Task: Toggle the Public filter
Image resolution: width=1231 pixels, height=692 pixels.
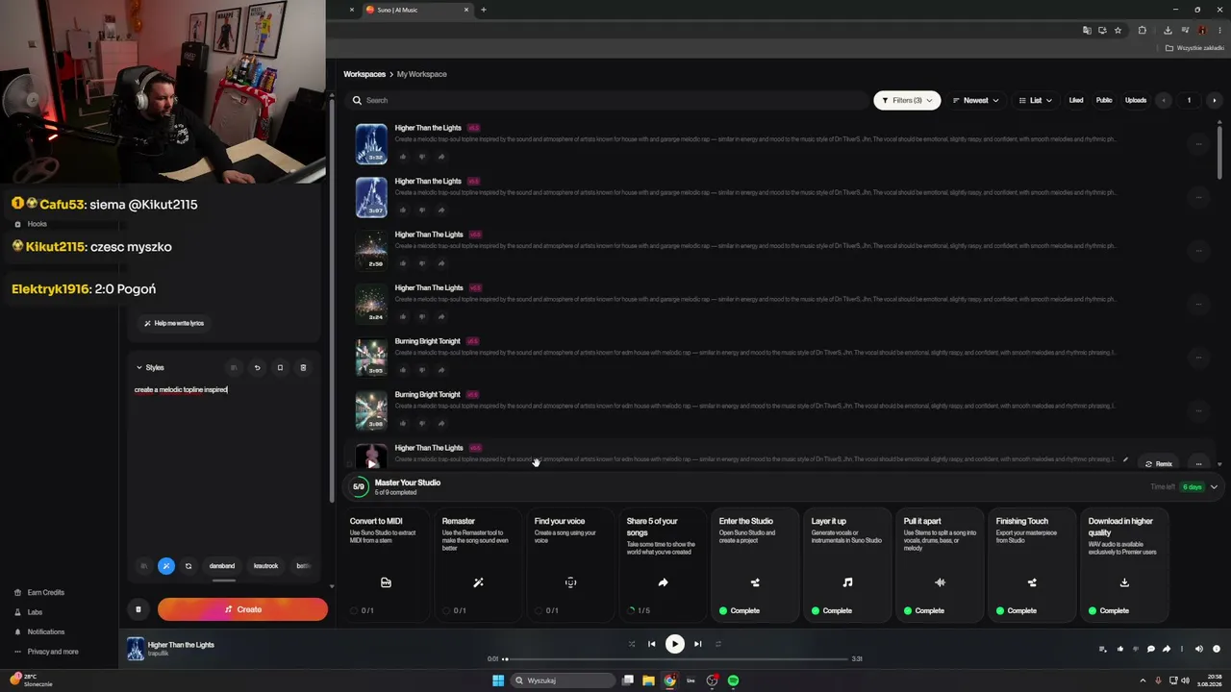Action: pyautogui.click(x=1104, y=100)
